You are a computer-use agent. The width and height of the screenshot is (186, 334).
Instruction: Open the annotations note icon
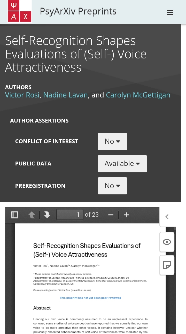click(167, 265)
